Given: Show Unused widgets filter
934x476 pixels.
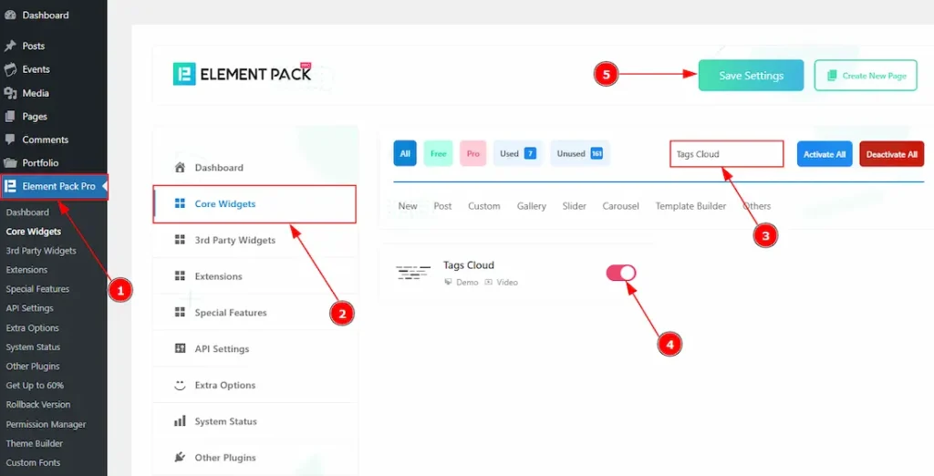Looking at the screenshot, I should [580, 154].
